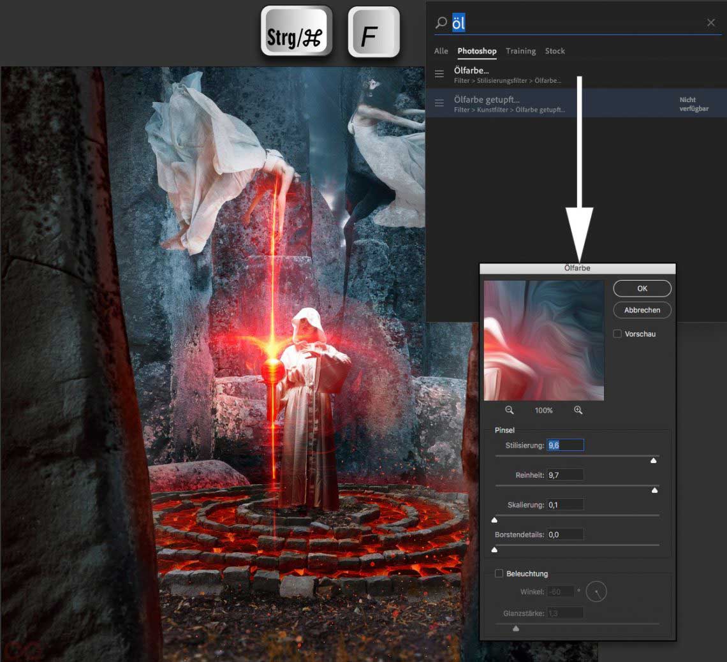This screenshot has width=727, height=662.
Task: Click the Reinheit slider handle
Action: coord(654,490)
